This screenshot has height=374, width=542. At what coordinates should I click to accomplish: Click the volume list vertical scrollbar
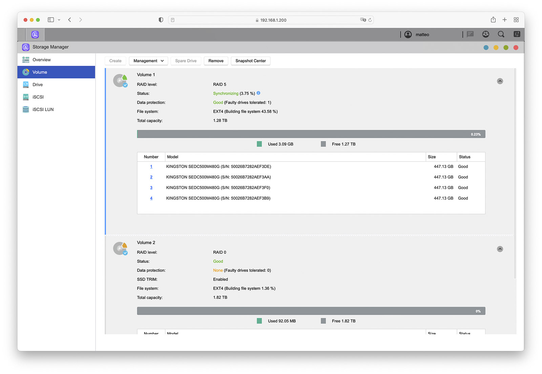(x=515, y=173)
